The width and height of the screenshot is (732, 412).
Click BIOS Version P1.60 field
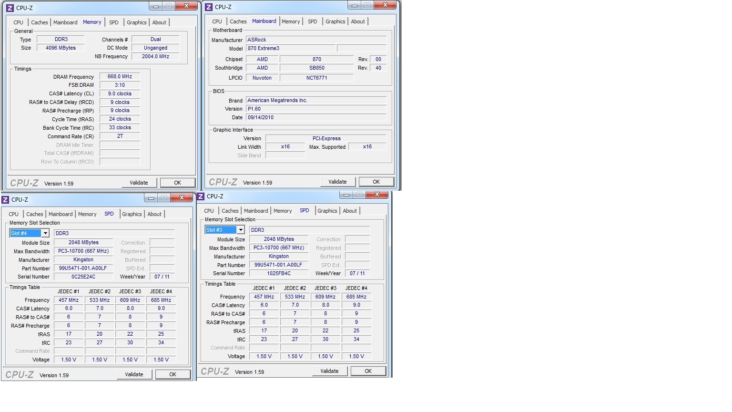tap(316, 109)
